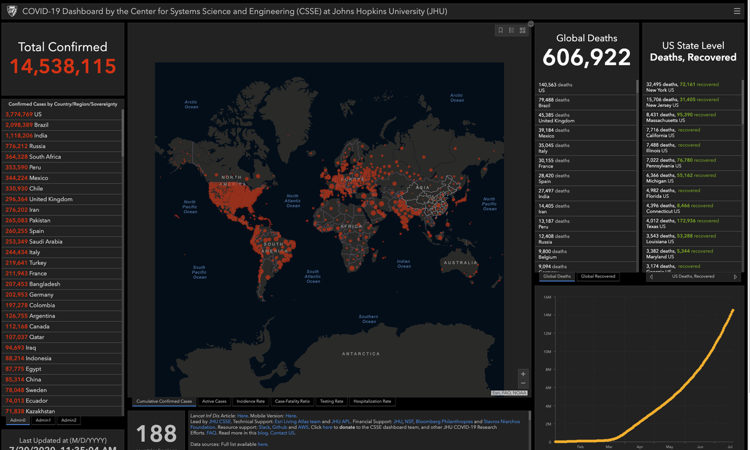750x450 pixels.
Task: Select the Admin2 tab
Action: coord(69,420)
